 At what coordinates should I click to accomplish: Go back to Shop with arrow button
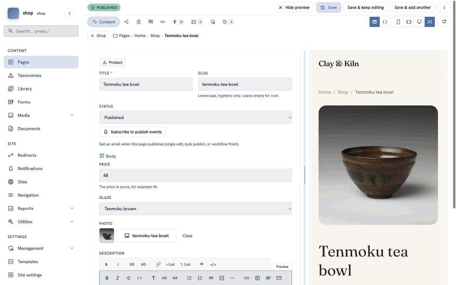[98, 35]
